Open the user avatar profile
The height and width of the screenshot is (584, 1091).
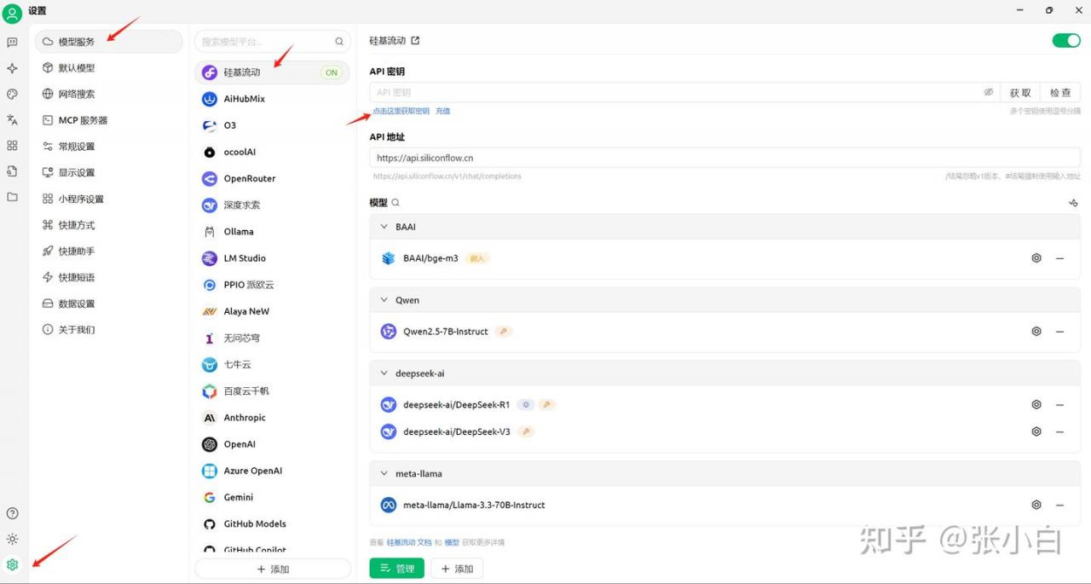(x=12, y=13)
